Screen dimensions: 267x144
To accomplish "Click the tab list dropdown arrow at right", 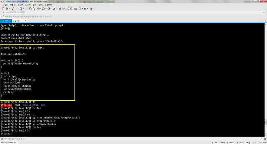I will [x=266, y=21].
